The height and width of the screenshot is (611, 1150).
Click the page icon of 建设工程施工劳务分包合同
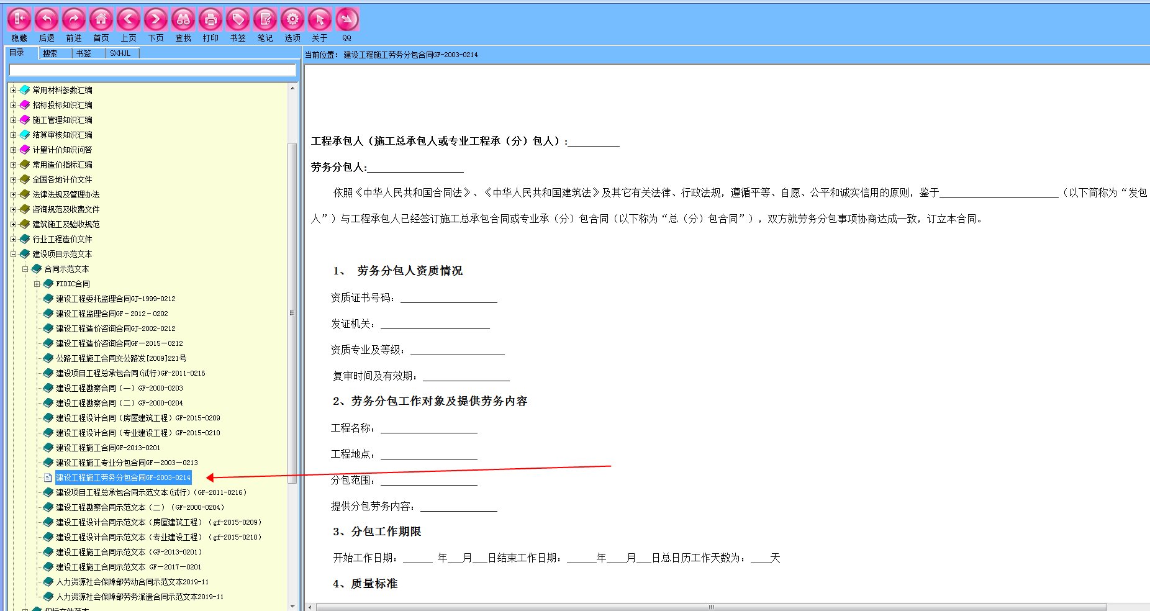(48, 477)
